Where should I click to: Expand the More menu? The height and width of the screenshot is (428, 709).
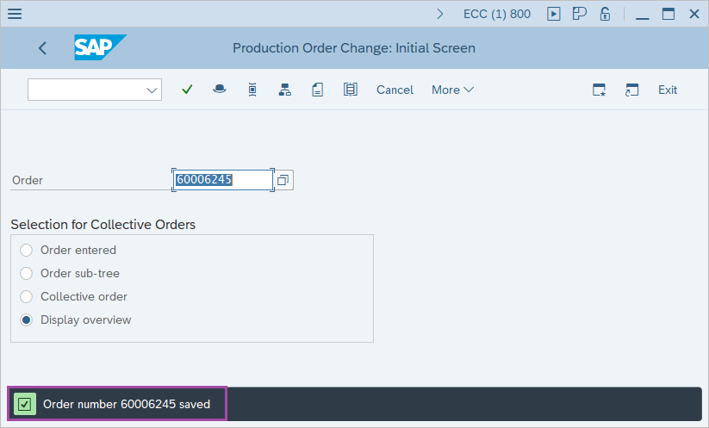point(452,90)
